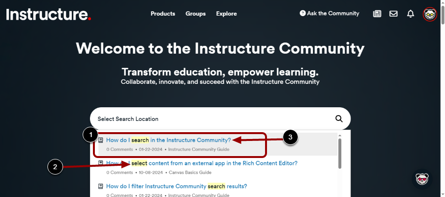The width and height of the screenshot is (445, 197).
Task: Open 'How do I search in the Instructure Community?'
Action: [x=168, y=140]
